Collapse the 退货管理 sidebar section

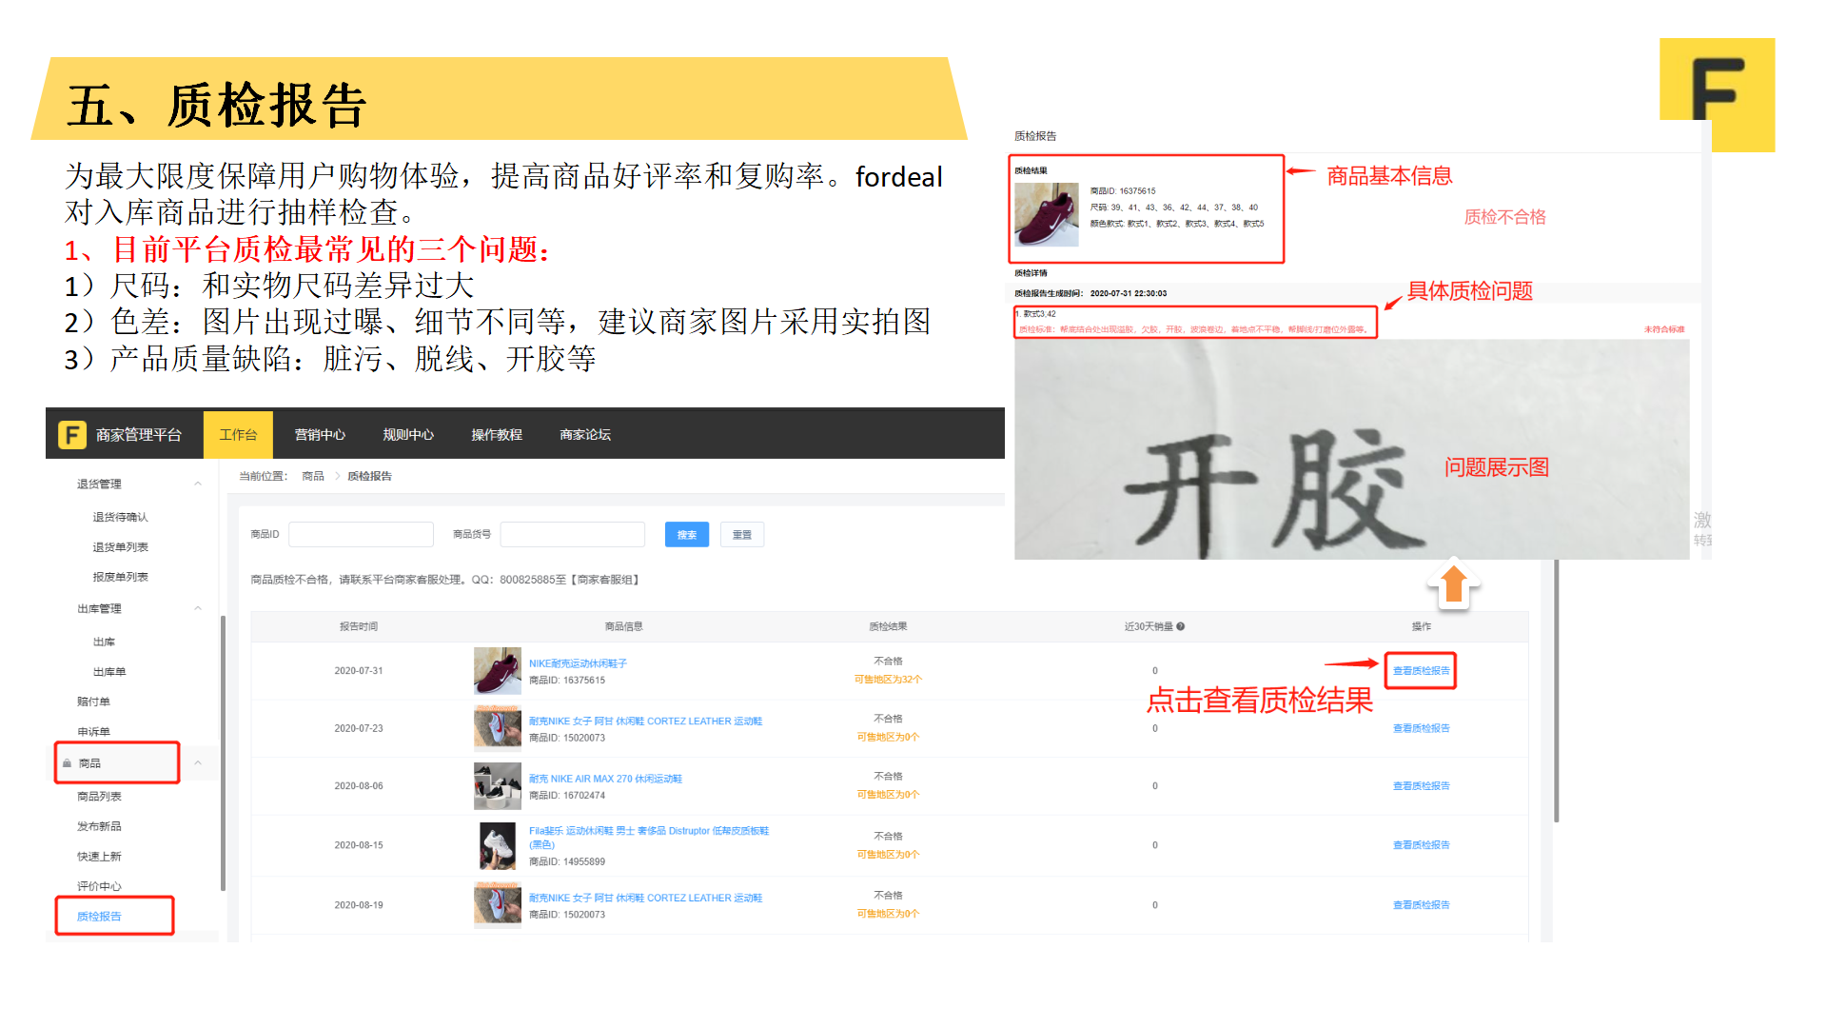[198, 484]
